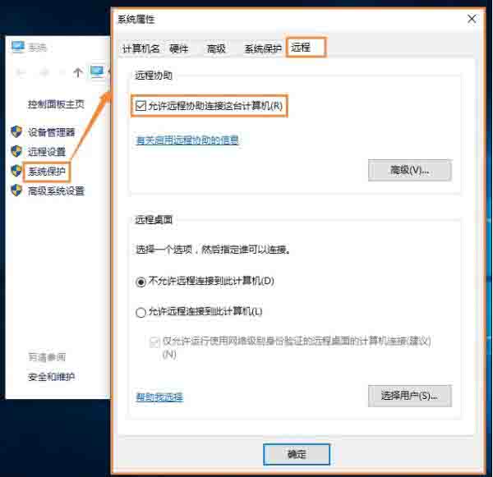Click the shield icon beside 远程设置

coord(16,152)
